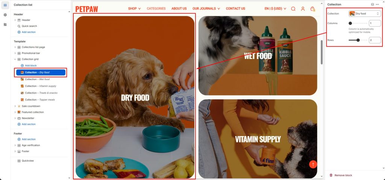Open the storefront account user icon
The width and height of the screenshot is (385, 180).
coord(303,9)
